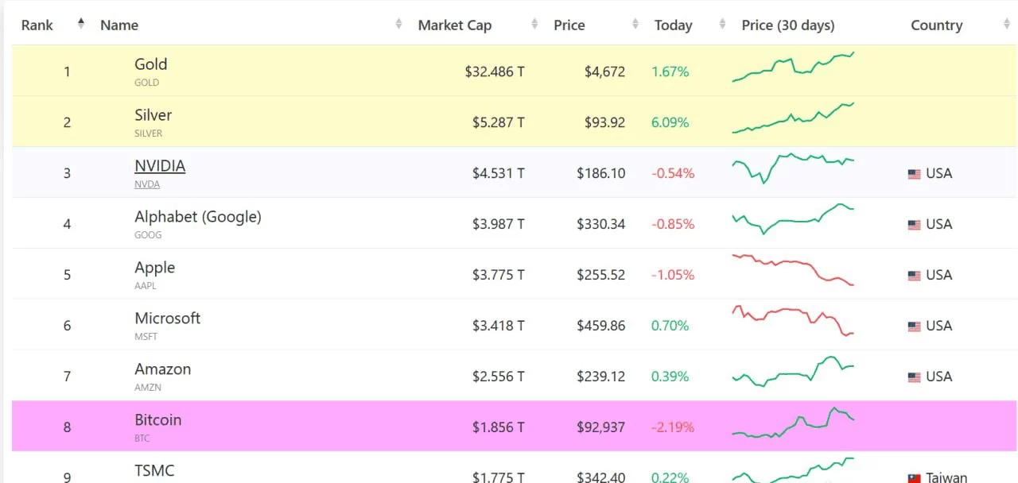Select the Market Cap column header
Image resolution: width=1018 pixels, height=483 pixels.
455,25
